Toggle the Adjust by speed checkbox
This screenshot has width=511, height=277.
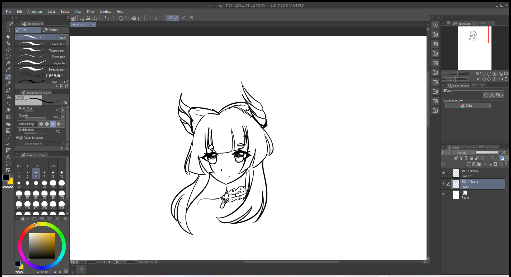pos(21,138)
